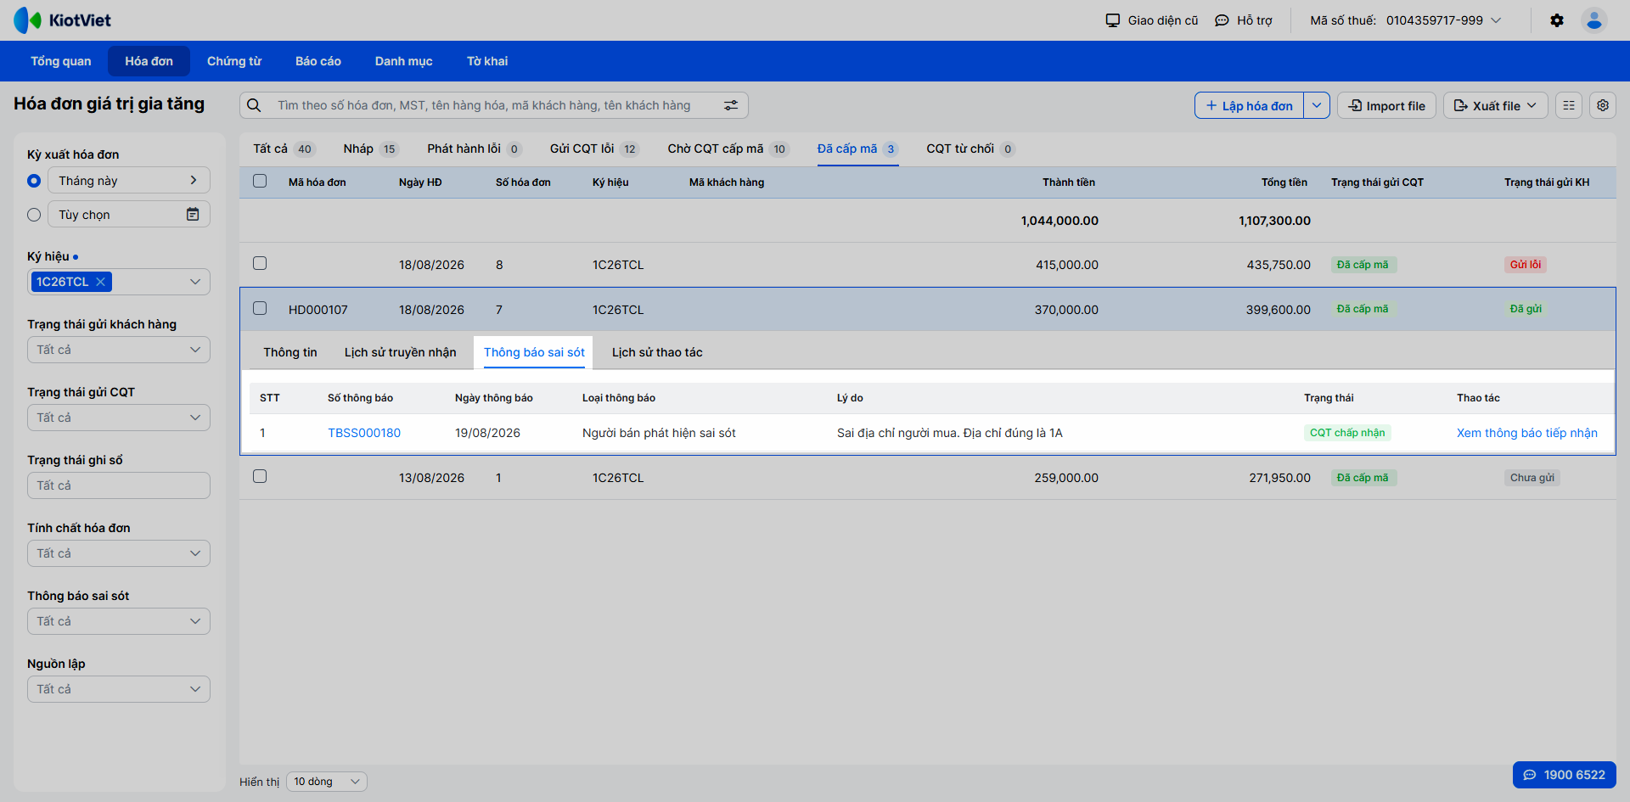
Task: Expand the tax code 0104359717-999 dropdown
Action: tap(1496, 20)
